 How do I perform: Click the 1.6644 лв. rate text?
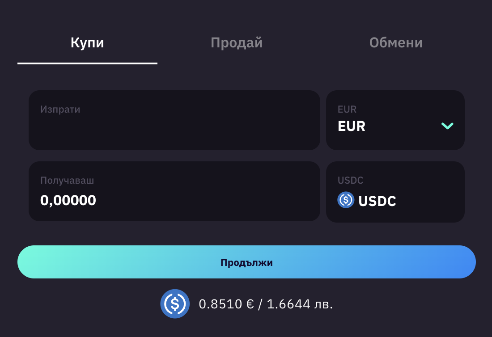coord(300,304)
